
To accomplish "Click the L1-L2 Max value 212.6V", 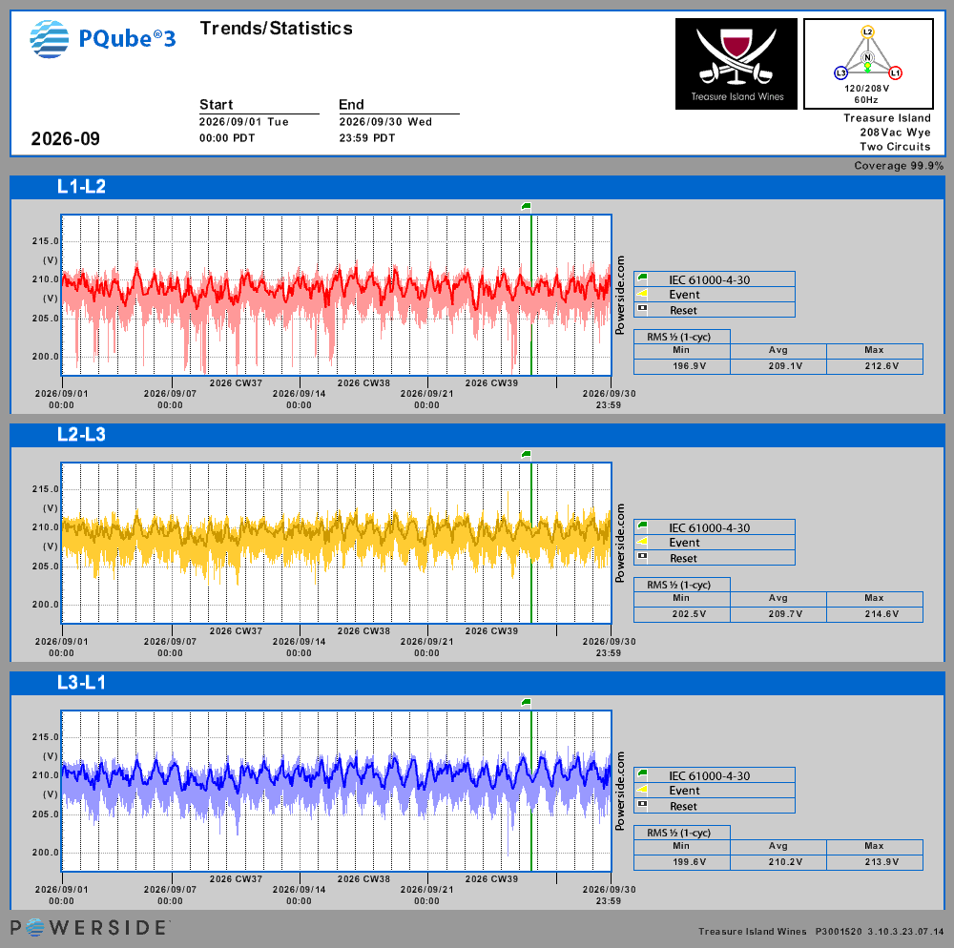I will pos(881,366).
